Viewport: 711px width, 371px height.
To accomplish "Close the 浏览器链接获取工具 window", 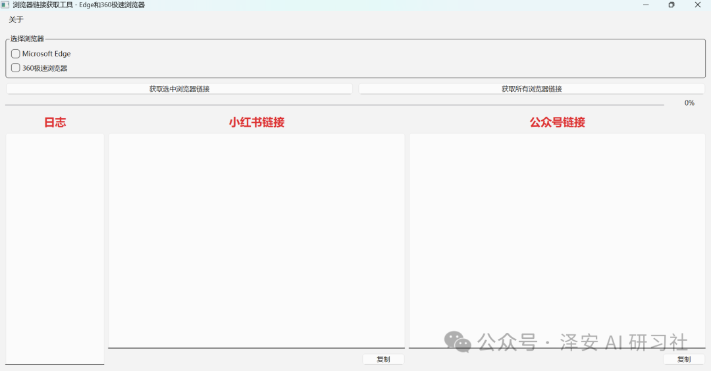I will coord(697,5).
